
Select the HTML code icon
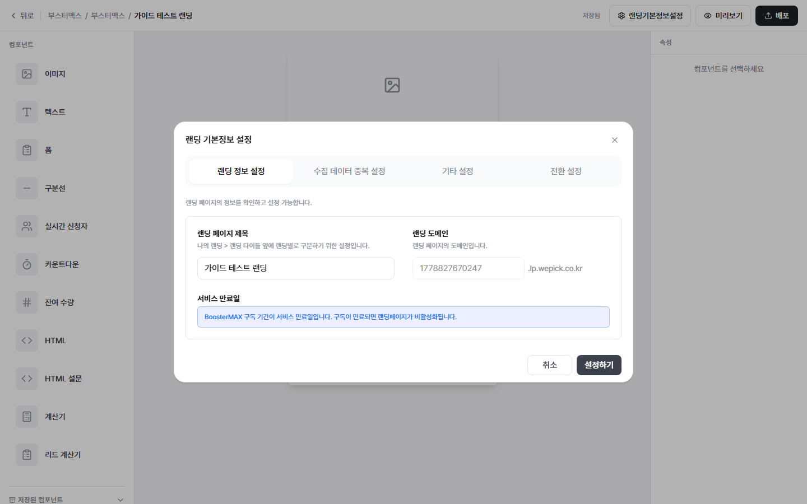(x=27, y=340)
